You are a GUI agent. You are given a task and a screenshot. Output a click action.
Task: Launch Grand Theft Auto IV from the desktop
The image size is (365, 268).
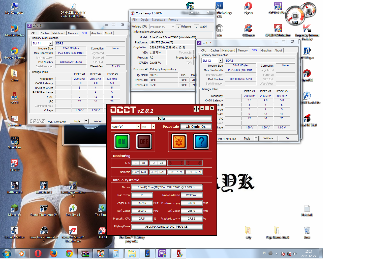44,210
